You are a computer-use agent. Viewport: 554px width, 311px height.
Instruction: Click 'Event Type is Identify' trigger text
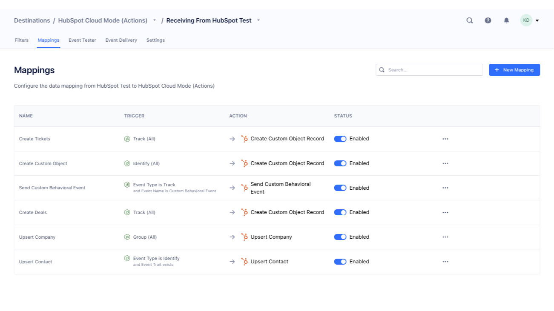click(156, 258)
